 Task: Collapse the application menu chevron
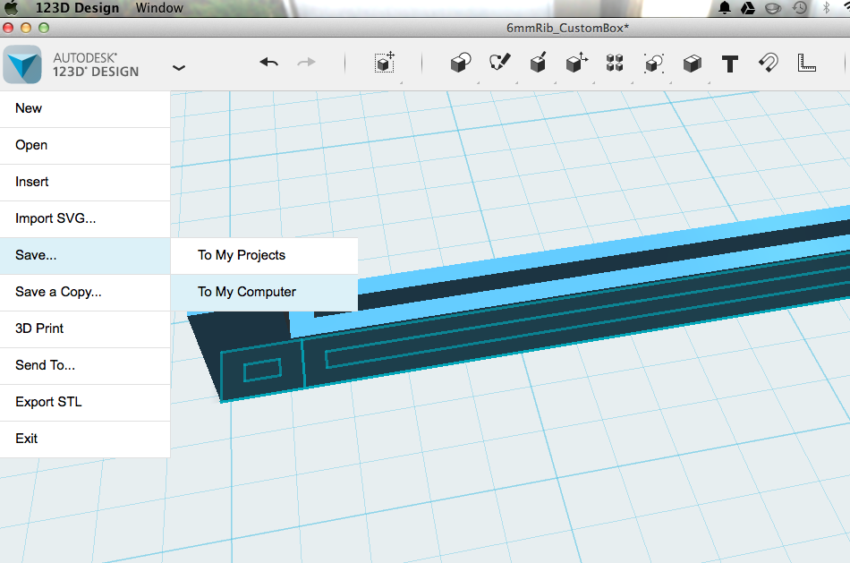tap(179, 68)
